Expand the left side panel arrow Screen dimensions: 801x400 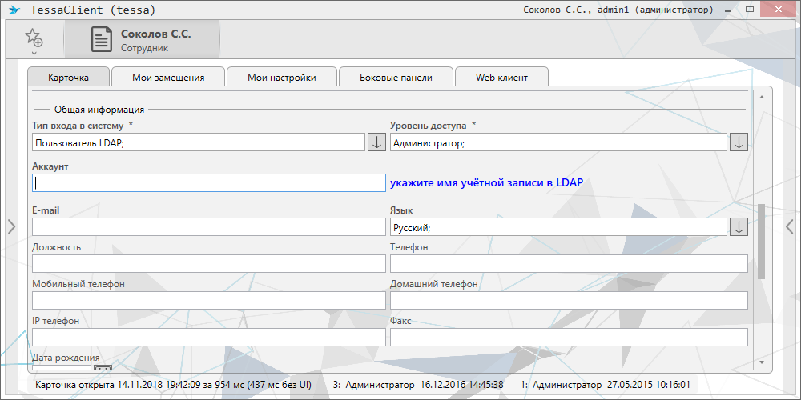tap(11, 226)
